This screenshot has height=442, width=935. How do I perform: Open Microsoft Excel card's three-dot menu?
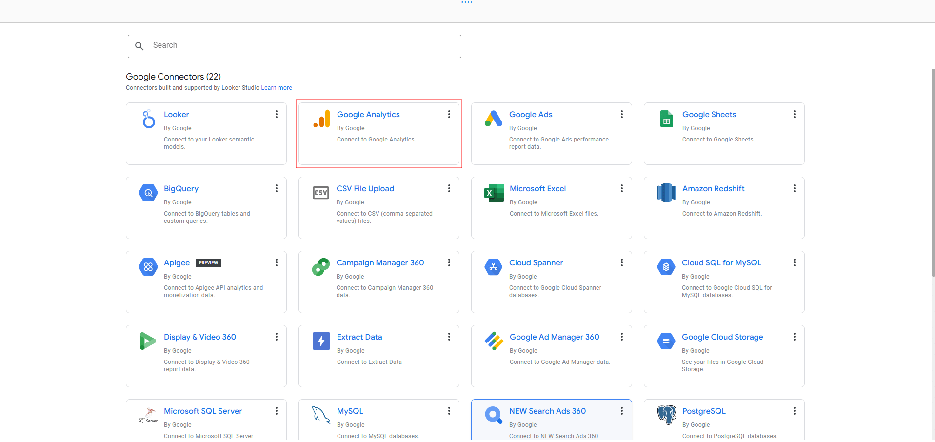[x=622, y=188]
